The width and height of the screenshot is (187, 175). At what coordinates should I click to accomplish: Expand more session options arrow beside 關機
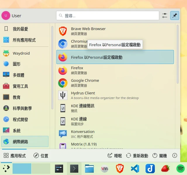point(175,156)
